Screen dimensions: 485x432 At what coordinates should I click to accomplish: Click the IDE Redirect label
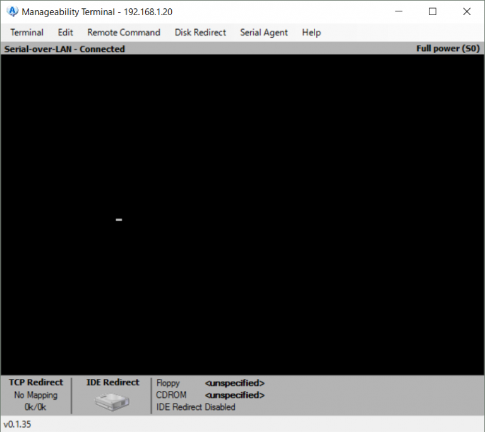pyautogui.click(x=112, y=382)
